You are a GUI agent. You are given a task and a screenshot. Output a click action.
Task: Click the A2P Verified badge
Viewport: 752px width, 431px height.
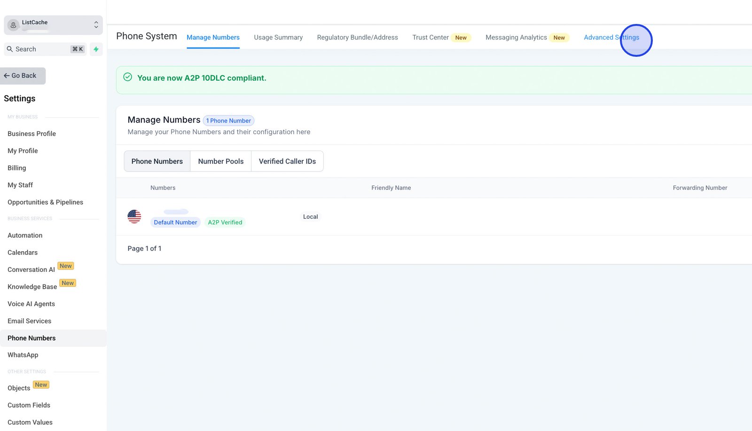(x=225, y=223)
